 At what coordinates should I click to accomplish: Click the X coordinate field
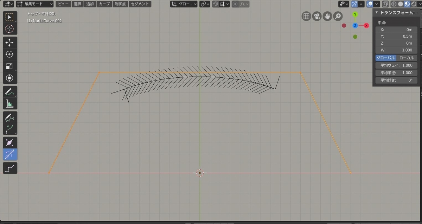coord(396,30)
